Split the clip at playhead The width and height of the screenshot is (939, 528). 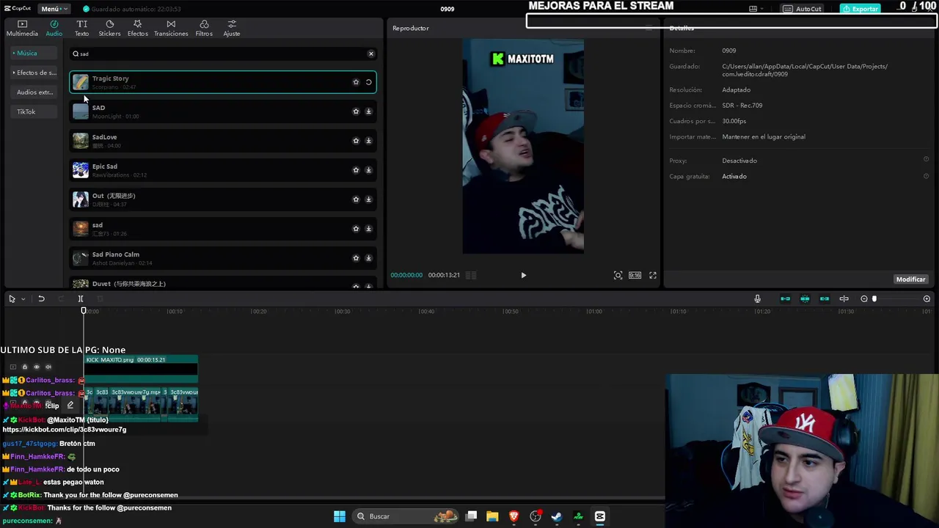(81, 298)
